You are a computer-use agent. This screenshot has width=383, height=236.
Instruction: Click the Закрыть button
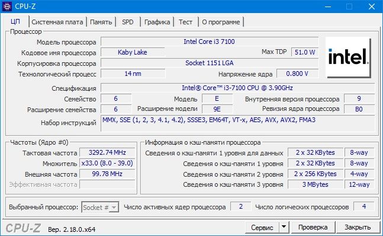click(358, 227)
